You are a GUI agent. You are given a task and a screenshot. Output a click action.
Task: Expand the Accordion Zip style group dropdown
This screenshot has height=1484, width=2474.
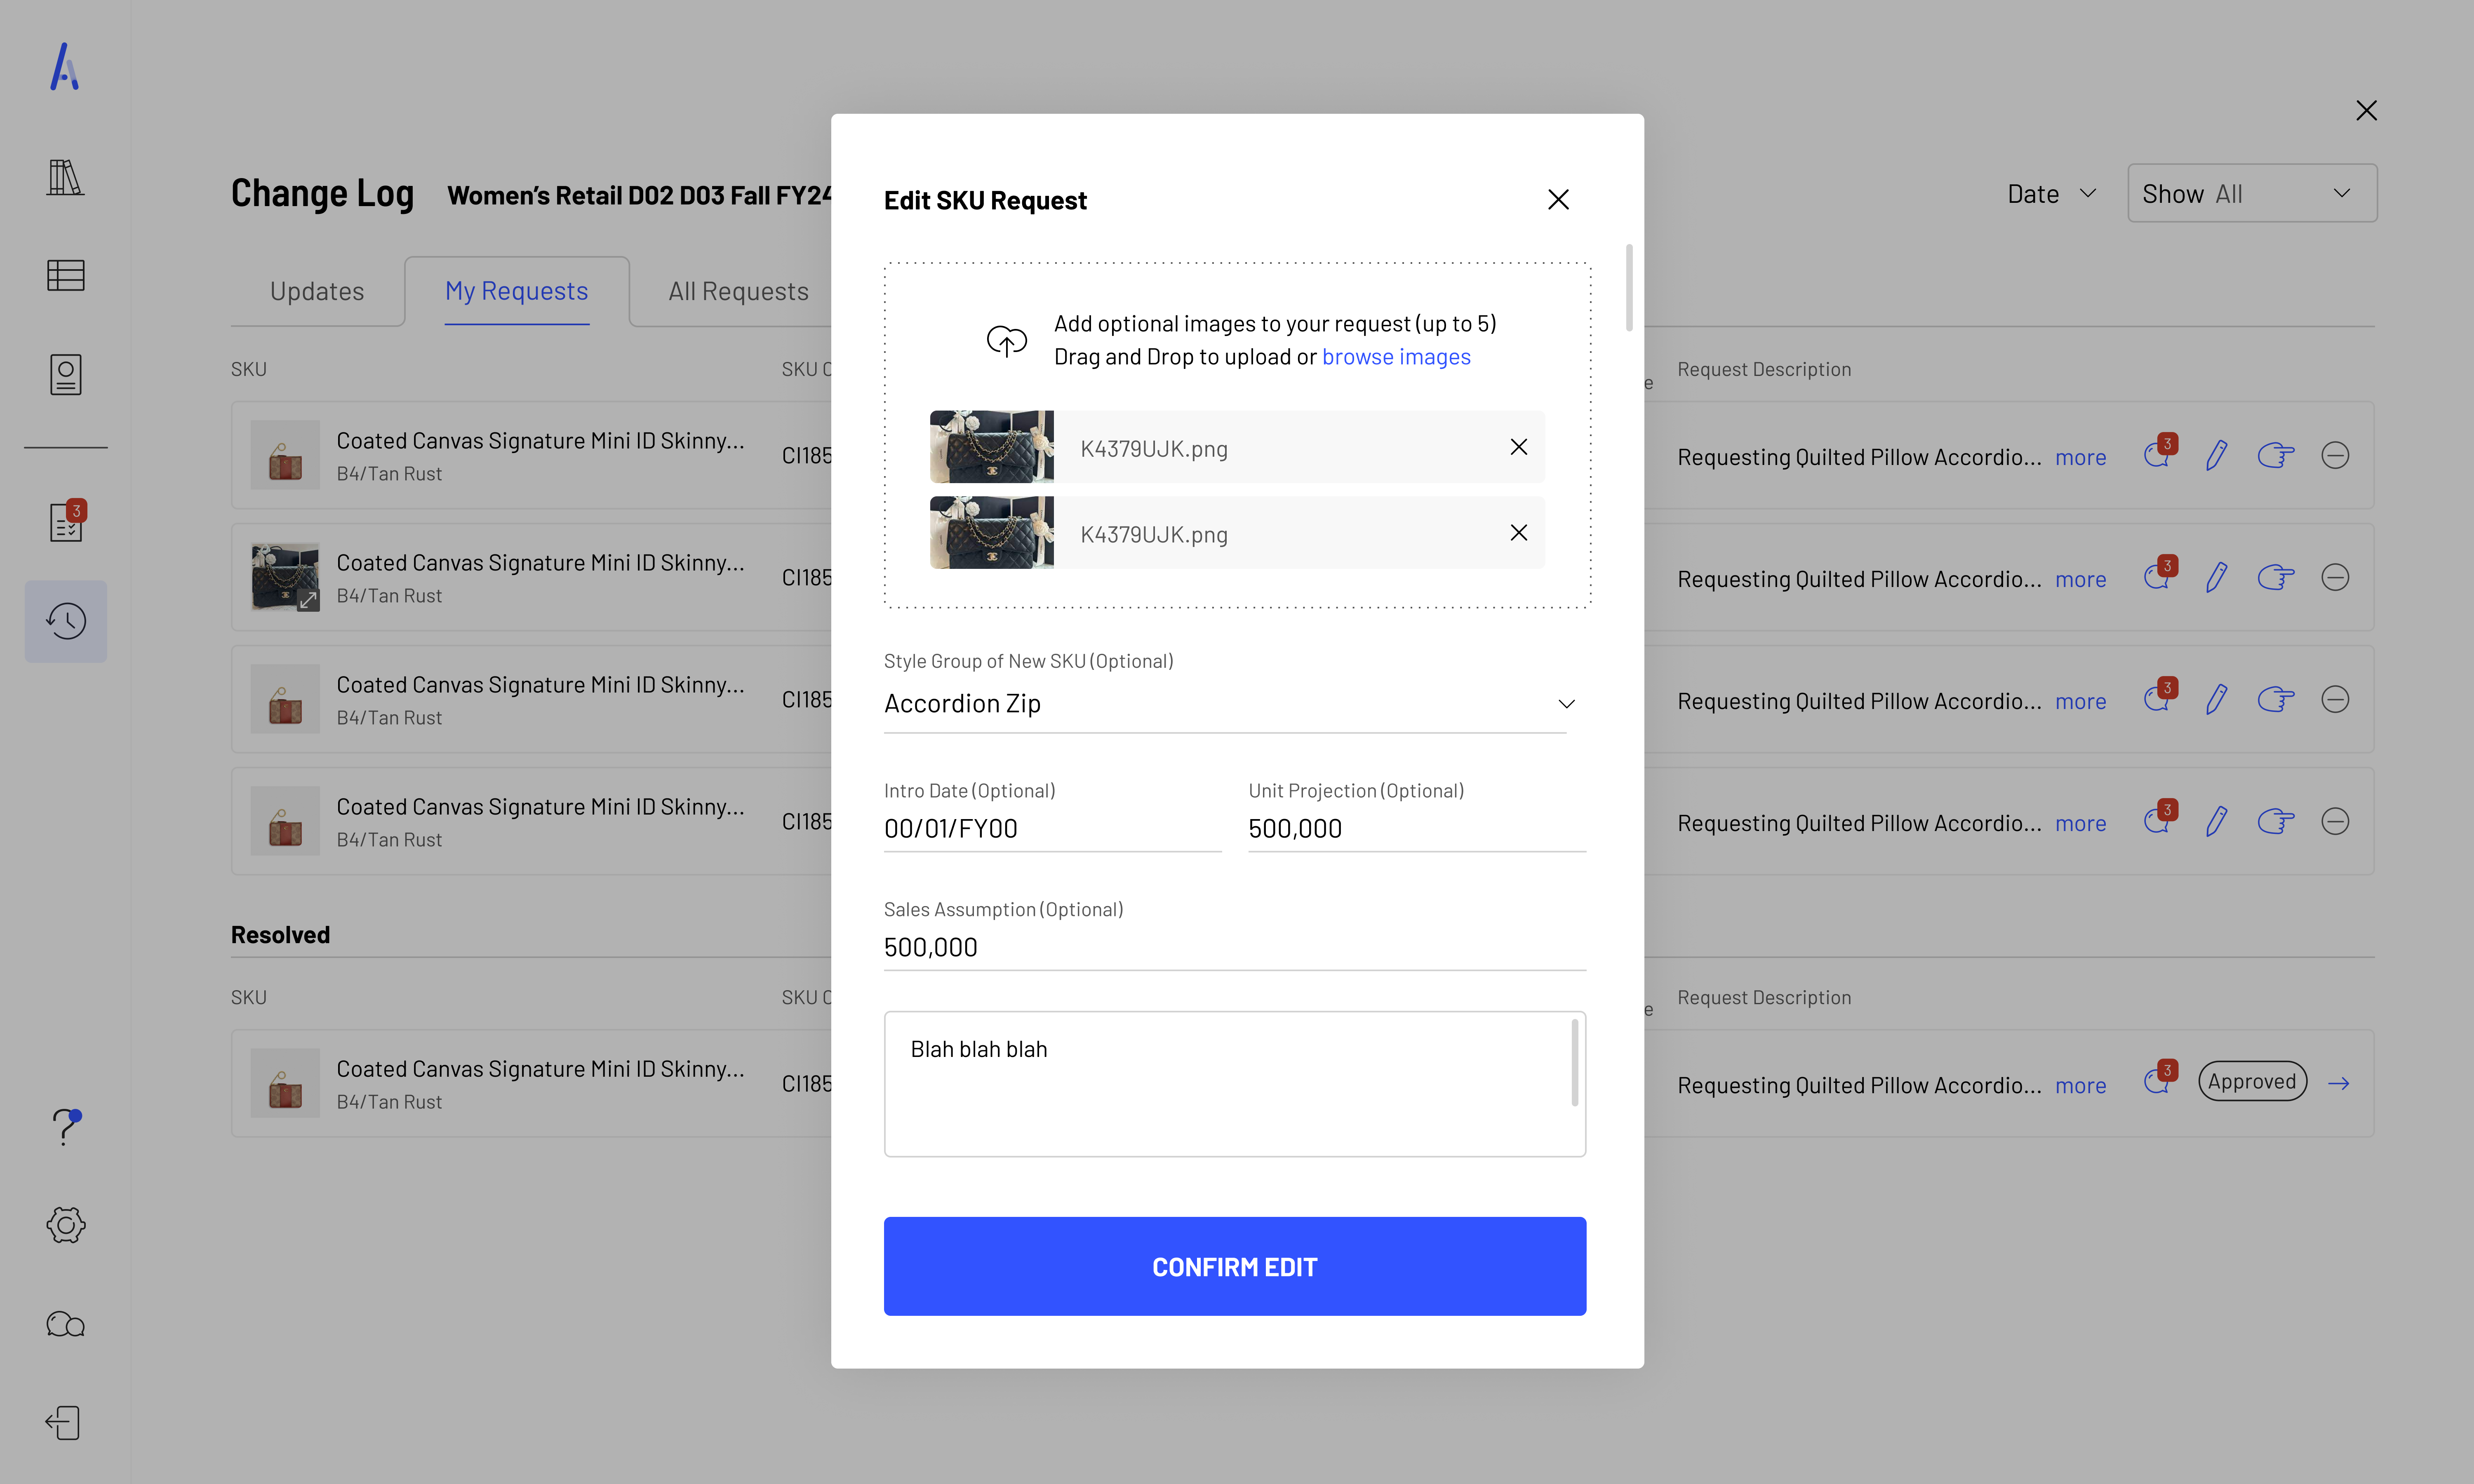1566,704
